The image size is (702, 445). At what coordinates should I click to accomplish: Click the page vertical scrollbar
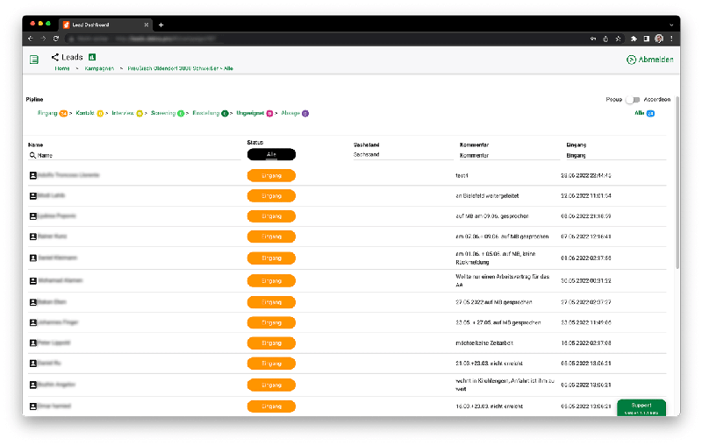677,182
